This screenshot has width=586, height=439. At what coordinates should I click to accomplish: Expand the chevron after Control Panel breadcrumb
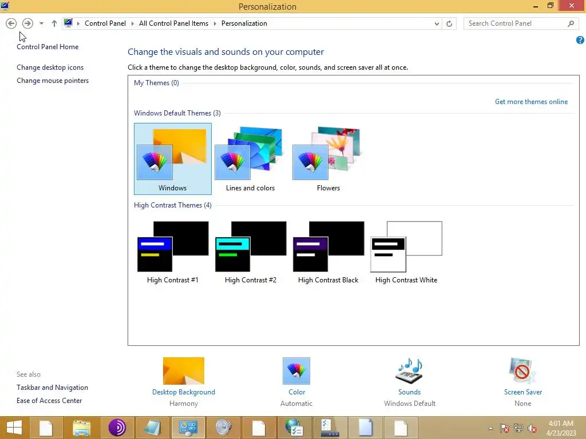[x=132, y=23]
